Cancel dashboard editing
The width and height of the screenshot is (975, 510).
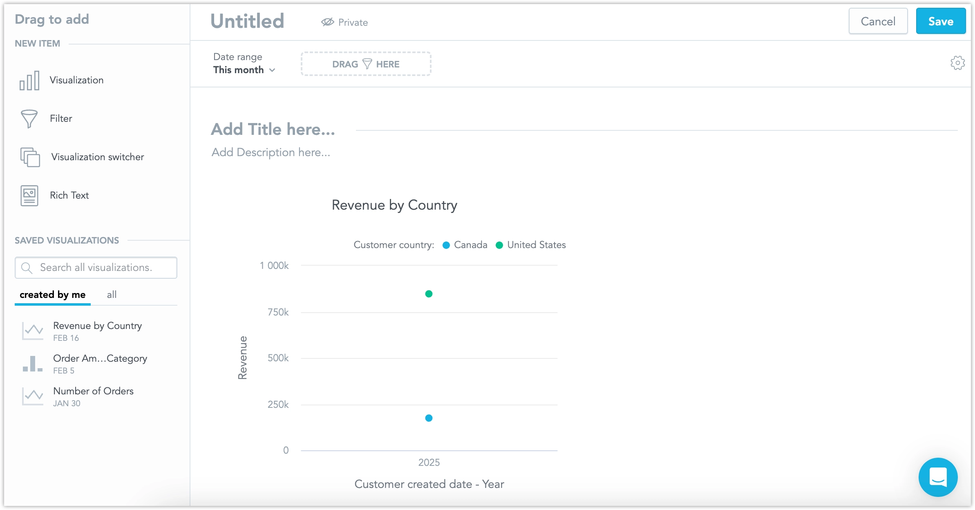click(878, 21)
